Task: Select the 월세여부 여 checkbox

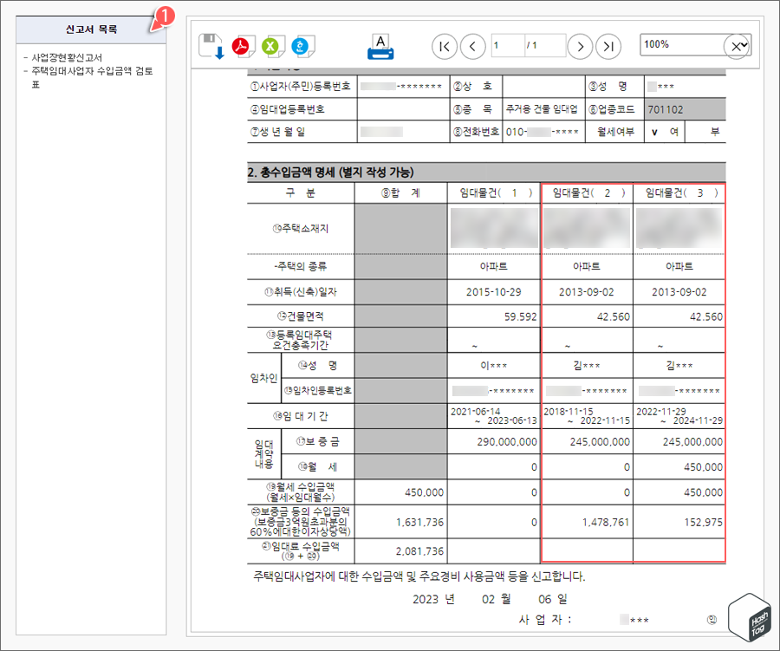Action: pos(654,132)
